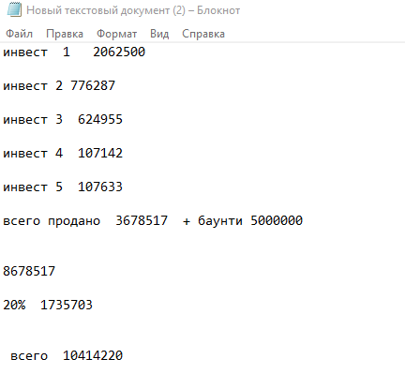Open the Справка menu

click(203, 34)
